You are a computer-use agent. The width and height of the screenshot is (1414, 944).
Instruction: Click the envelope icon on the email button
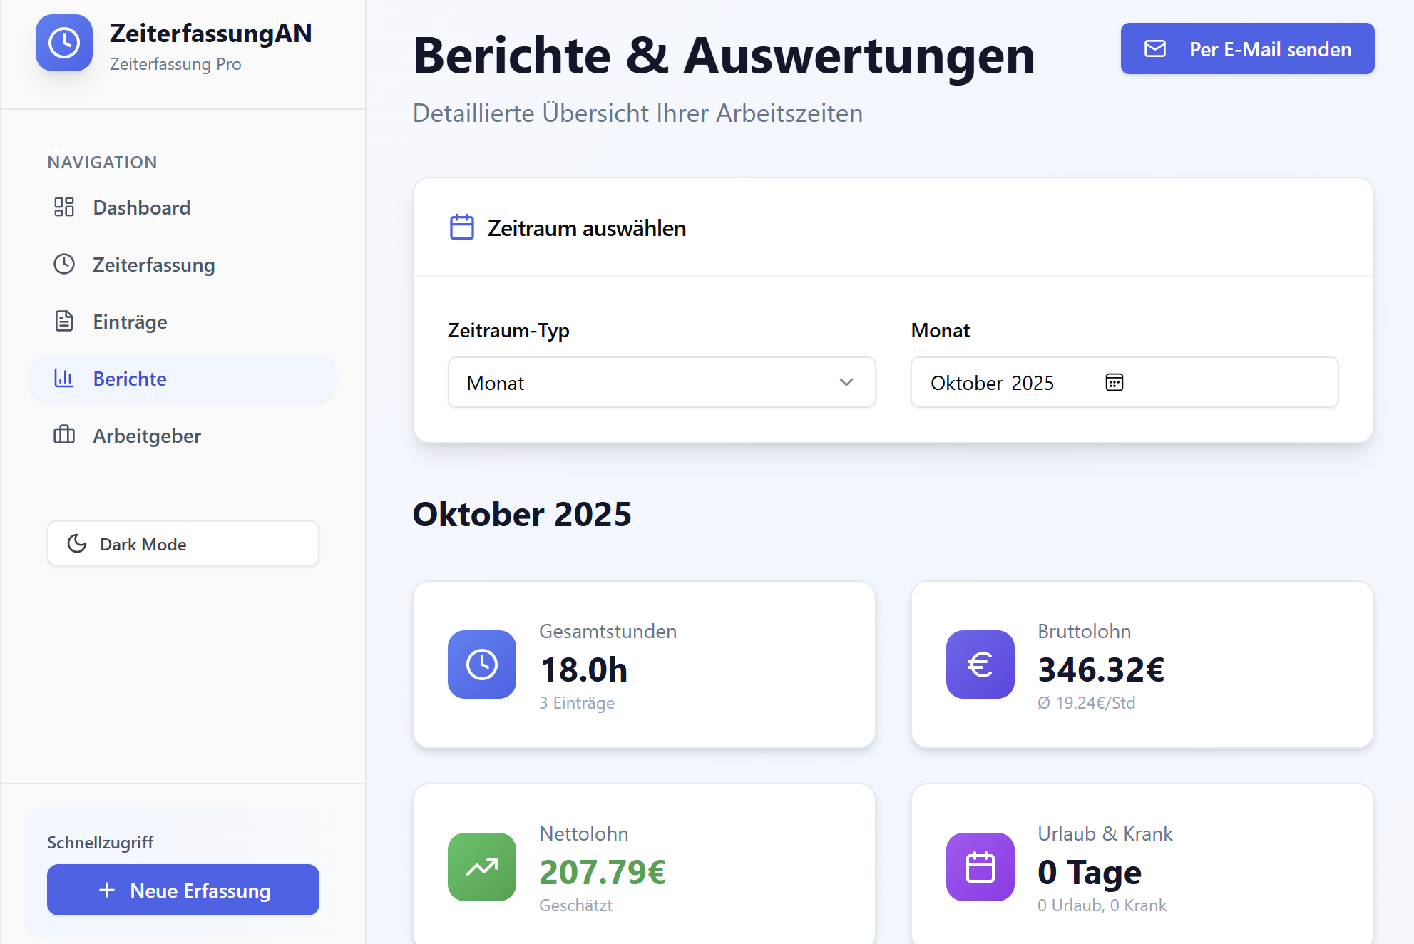[1155, 48]
